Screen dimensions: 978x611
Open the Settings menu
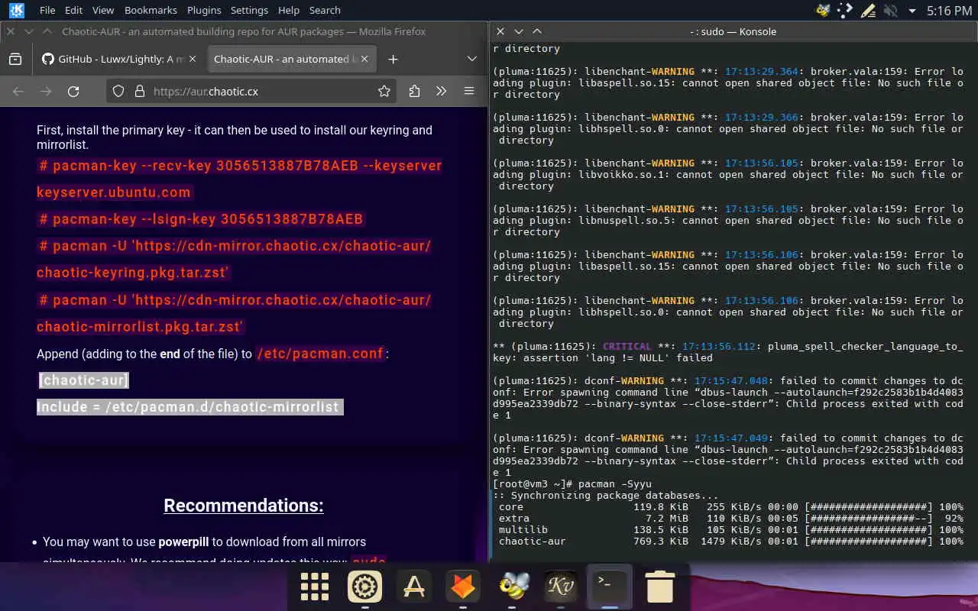click(249, 10)
